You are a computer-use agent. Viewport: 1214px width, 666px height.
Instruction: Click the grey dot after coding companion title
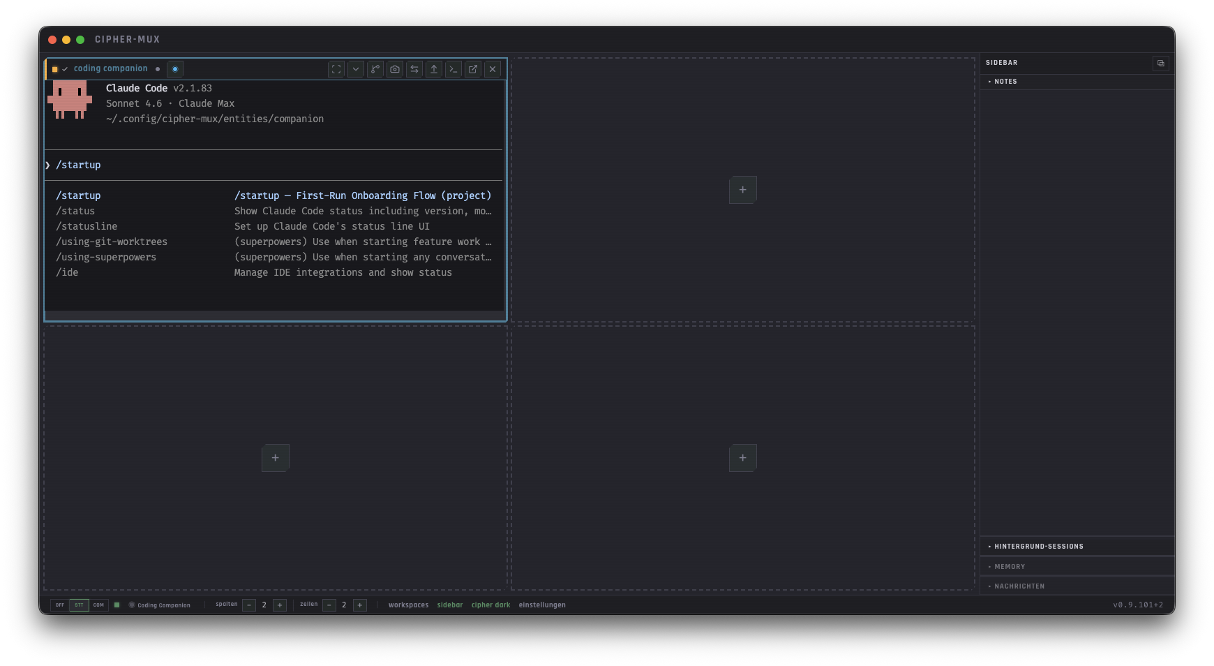(158, 69)
